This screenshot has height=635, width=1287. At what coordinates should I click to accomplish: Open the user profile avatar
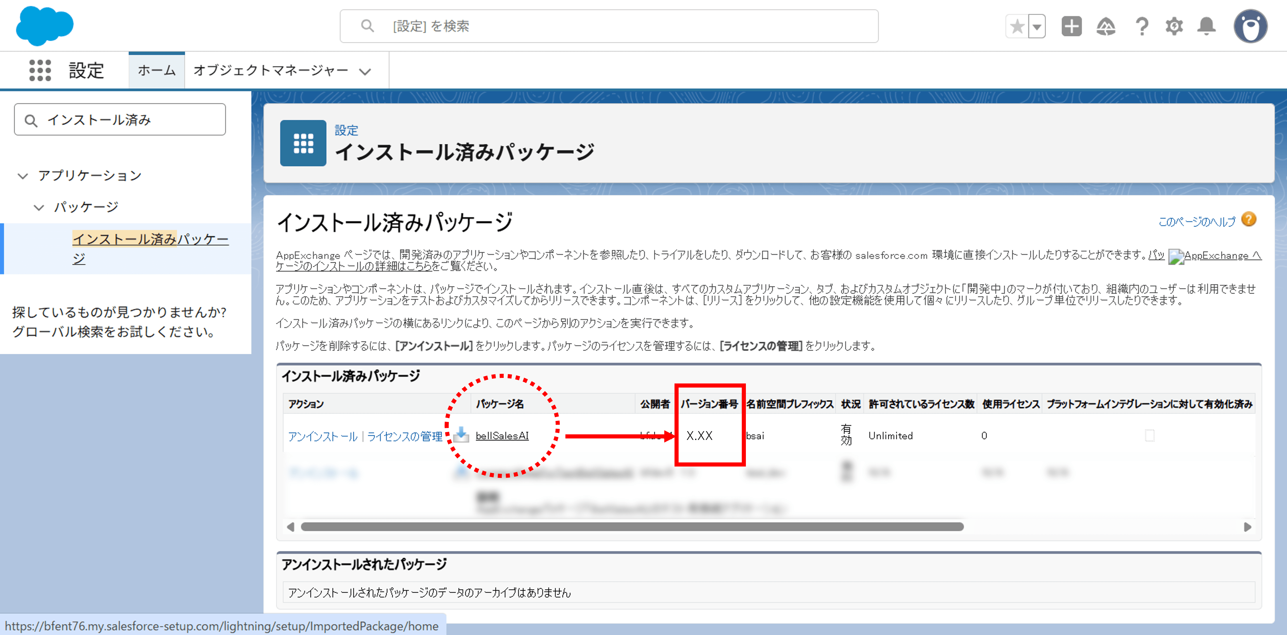pos(1250,27)
